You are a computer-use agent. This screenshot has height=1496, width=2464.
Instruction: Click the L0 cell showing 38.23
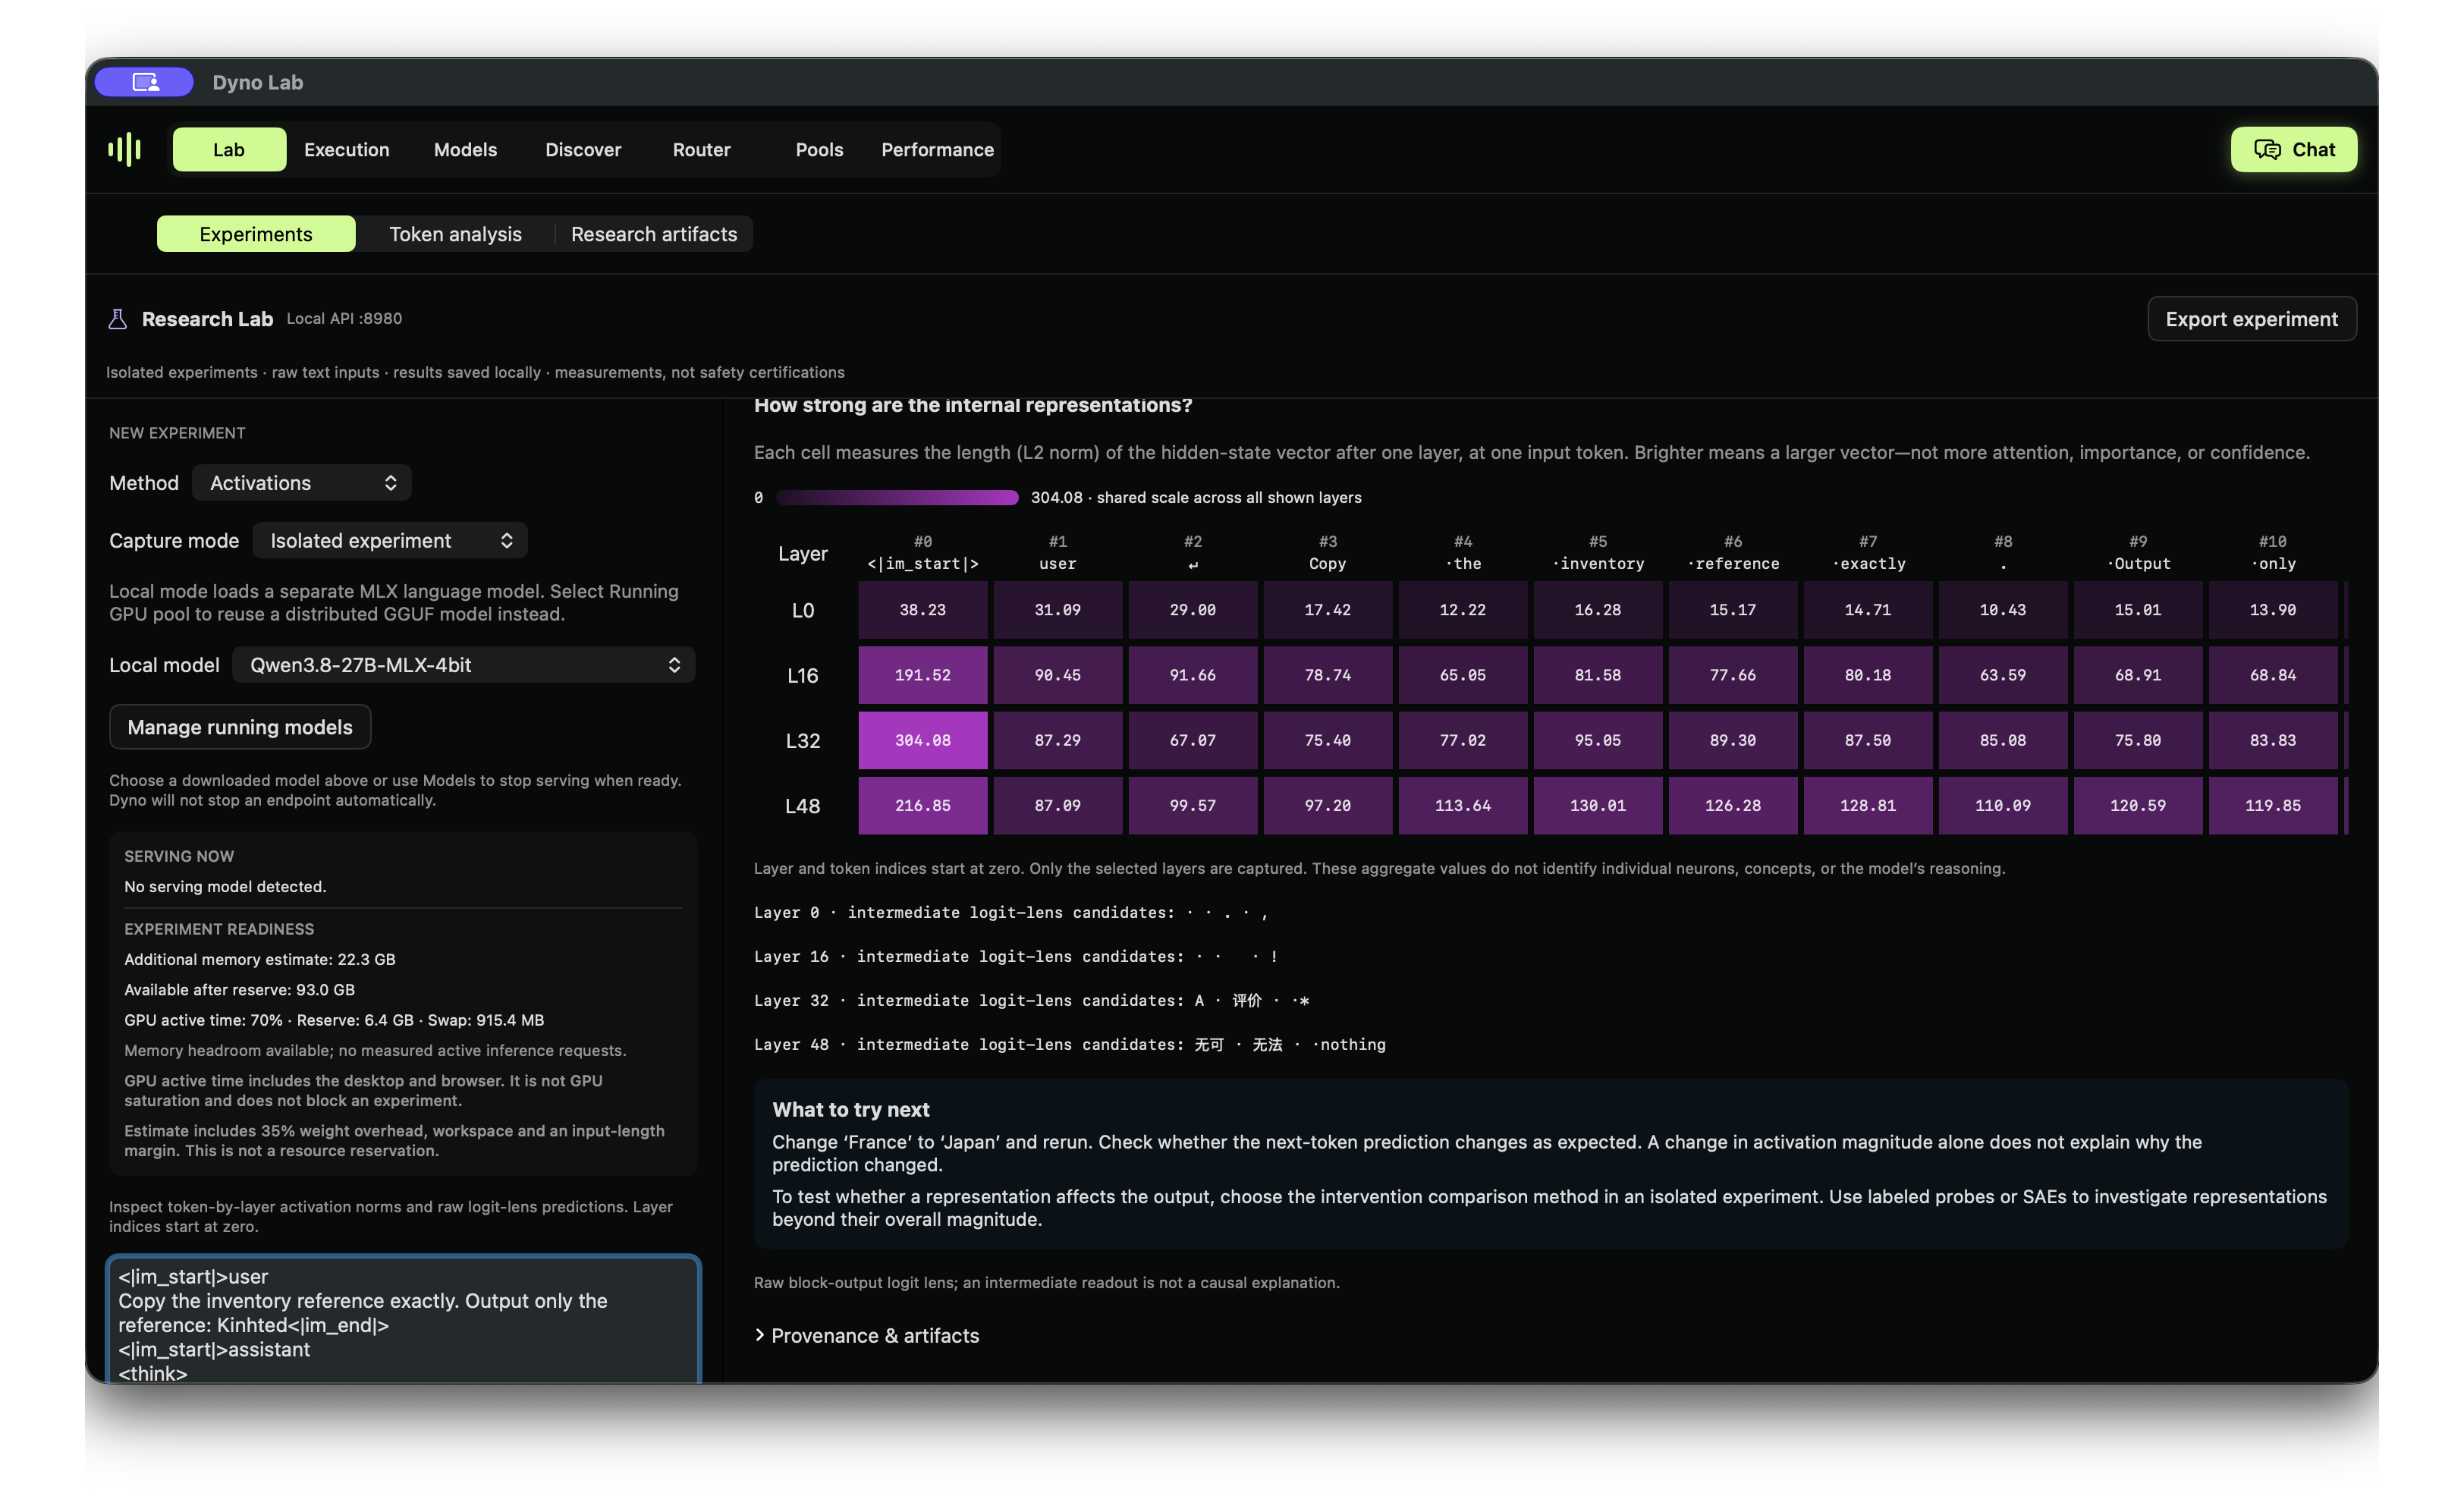(922, 610)
